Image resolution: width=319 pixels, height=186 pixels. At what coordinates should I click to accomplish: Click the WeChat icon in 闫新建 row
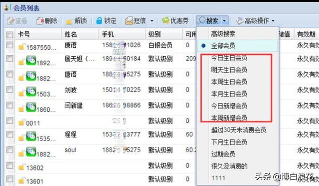pos(31,107)
